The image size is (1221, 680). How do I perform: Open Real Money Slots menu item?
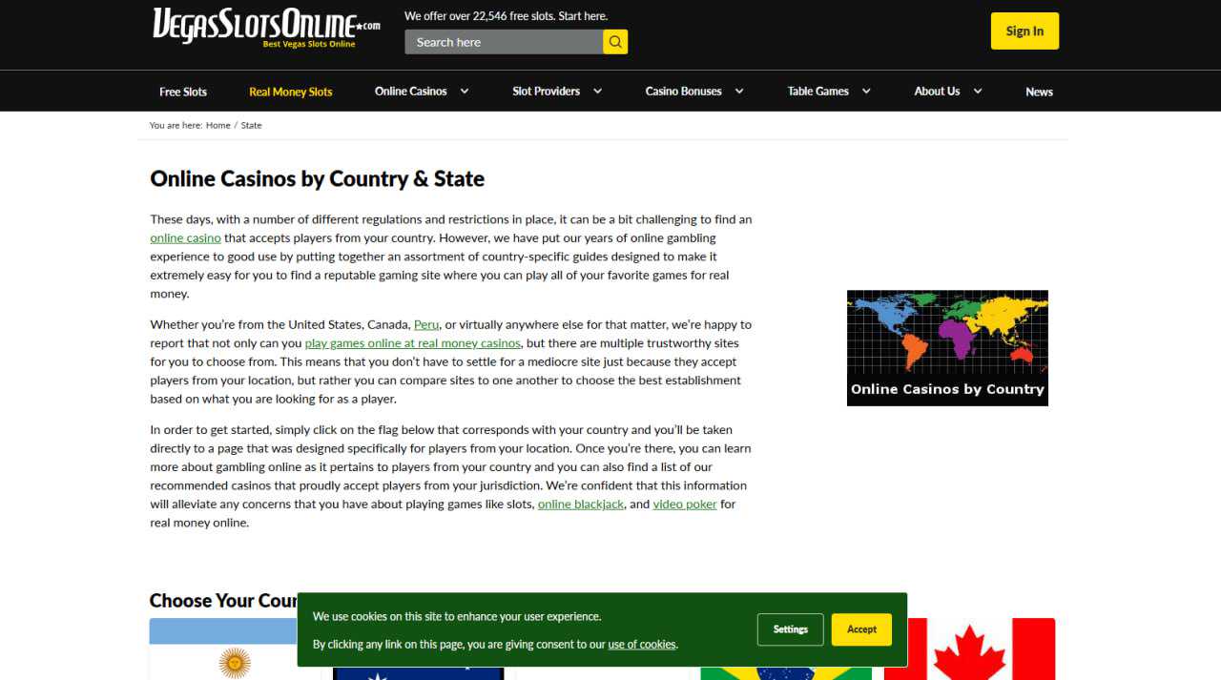pos(291,92)
